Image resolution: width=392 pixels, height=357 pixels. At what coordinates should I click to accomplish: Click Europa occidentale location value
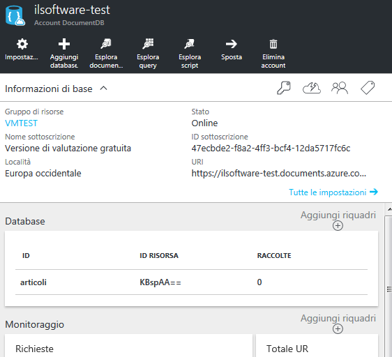click(43, 173)
